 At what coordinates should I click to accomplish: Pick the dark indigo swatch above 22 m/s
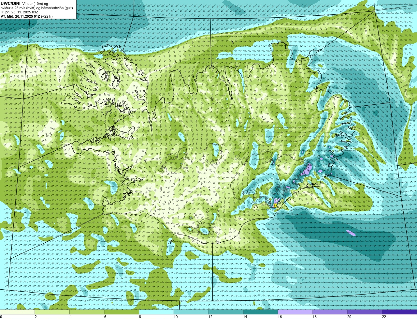point(399,312)
